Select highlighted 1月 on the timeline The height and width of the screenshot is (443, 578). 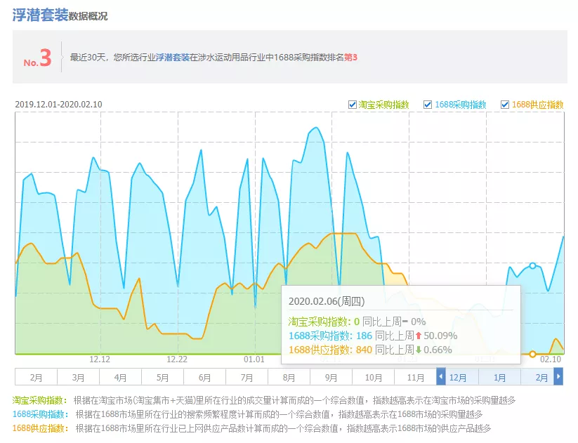(500, 378)
